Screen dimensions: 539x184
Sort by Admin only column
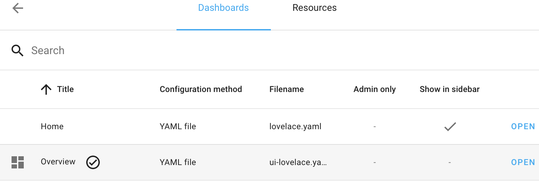374,89
